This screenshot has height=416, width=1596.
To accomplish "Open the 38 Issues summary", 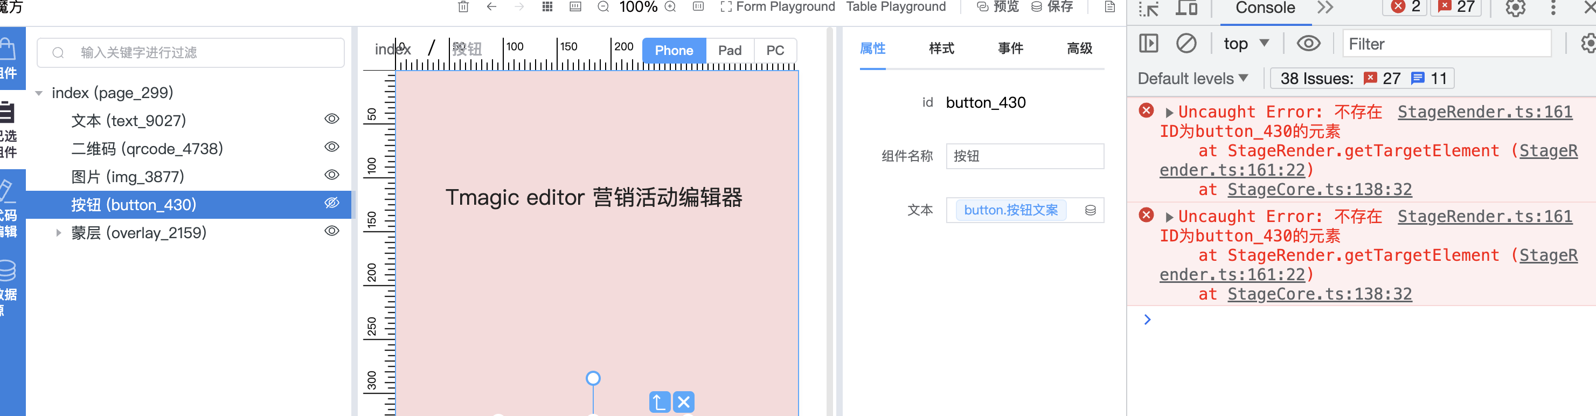I will pos(1362,79).
